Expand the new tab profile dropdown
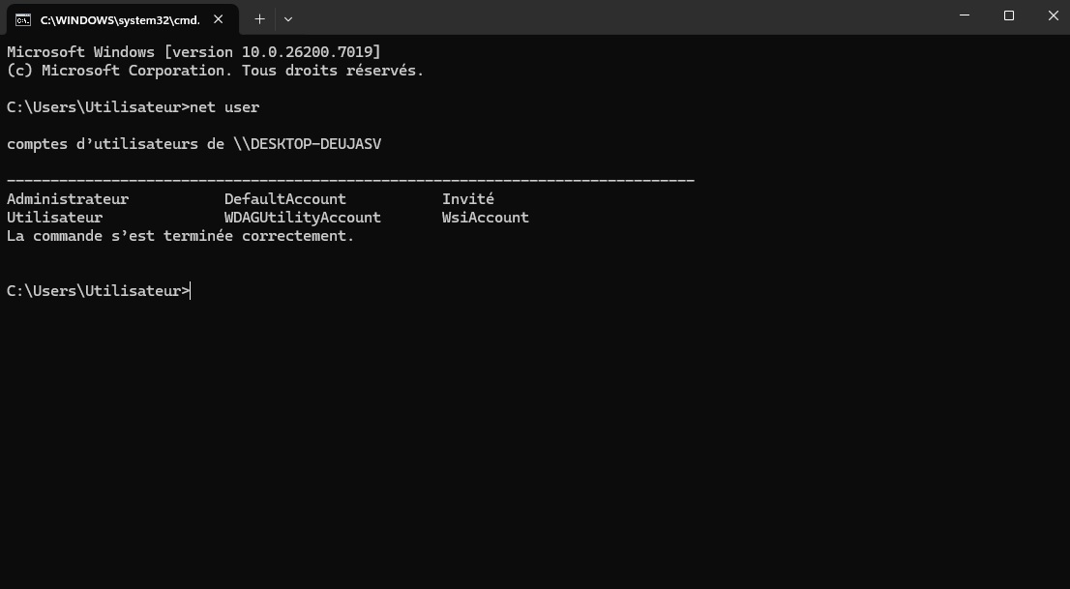The image size is (1070, 589). point(288,19)
